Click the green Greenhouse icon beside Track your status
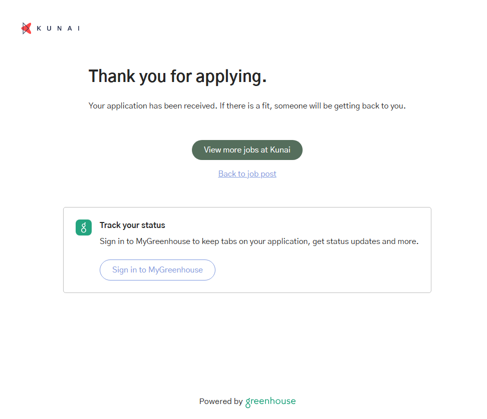 coord(84,227)
